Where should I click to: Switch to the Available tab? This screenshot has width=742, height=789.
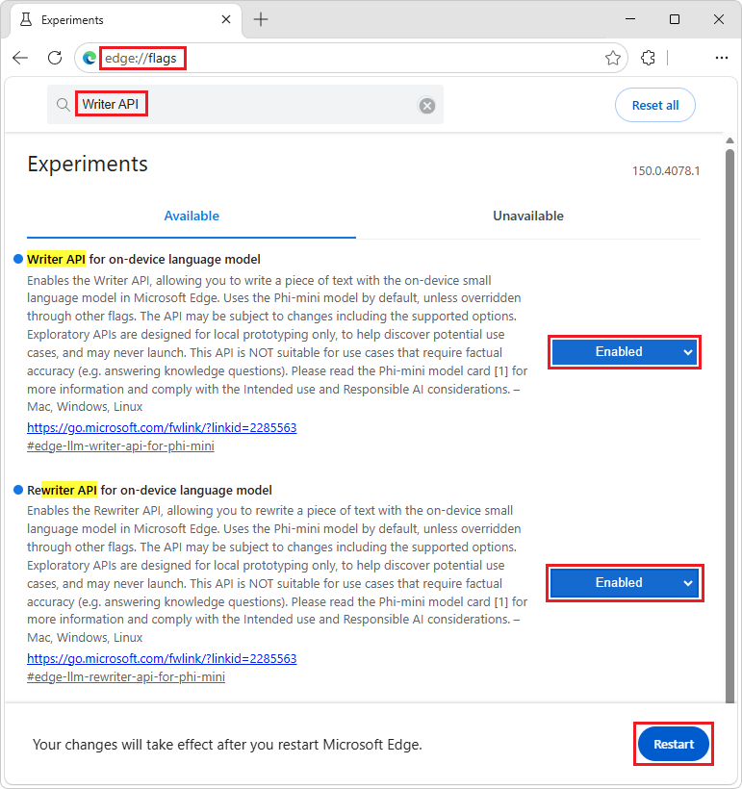[192, 216]
